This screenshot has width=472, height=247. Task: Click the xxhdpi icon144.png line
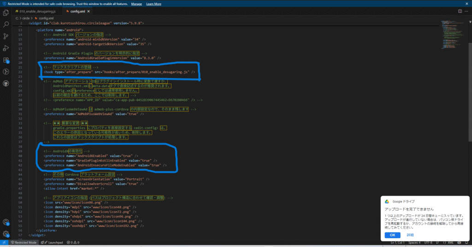point(93,221)
